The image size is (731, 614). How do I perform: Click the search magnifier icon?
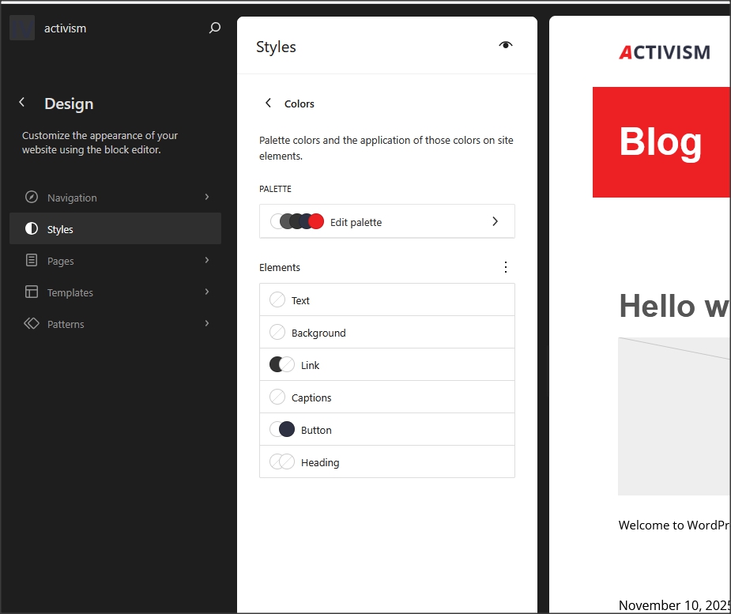pyautogui.click(x=214, y=28)
